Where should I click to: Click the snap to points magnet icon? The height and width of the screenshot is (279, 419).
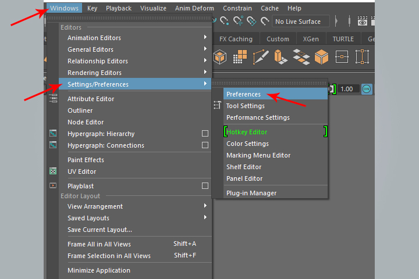[x=238, y=22]
